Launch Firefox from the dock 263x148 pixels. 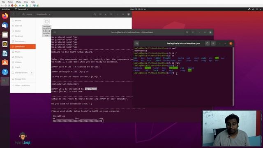(x=5, y=16)
